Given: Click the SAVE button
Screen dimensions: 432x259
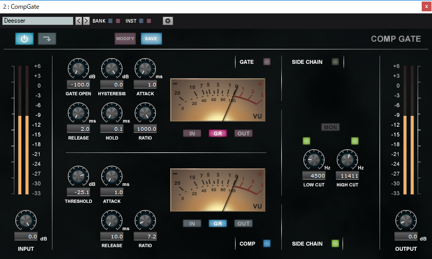Looking at the screenshot, I should (x=151, y=39).
